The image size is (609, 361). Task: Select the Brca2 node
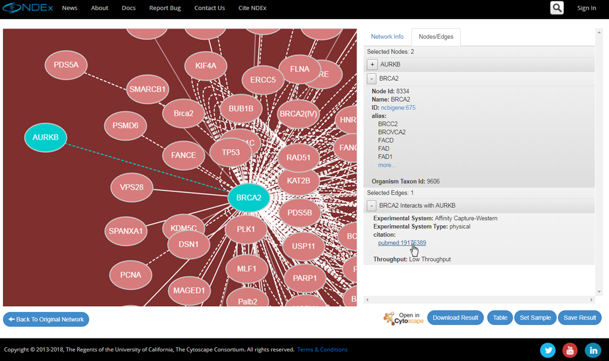(183, 113)
